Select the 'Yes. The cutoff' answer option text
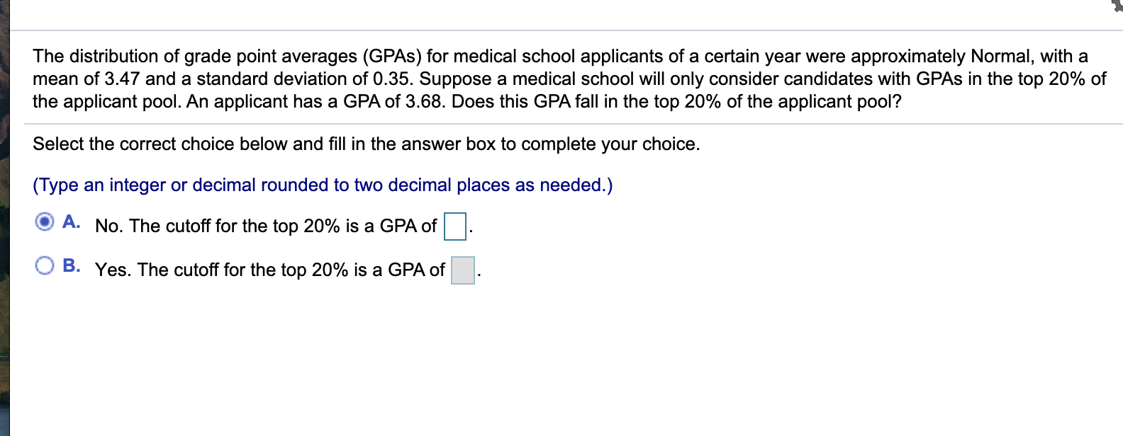Screen dimensions: 1123x436 (x=269, y=269)
